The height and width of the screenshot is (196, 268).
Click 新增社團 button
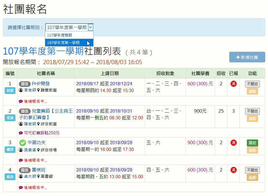point(247,57)
